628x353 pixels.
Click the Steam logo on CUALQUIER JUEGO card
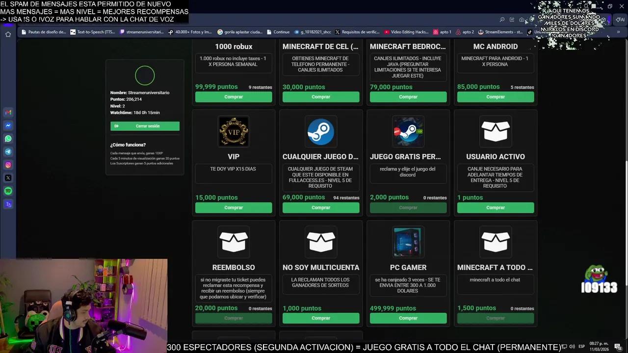pos(321,131)
